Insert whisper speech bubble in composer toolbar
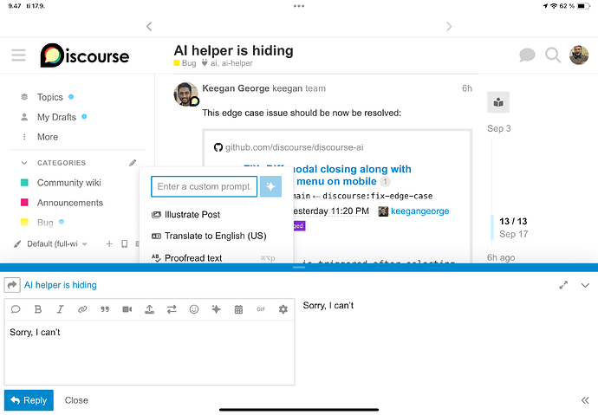Screen dimensions: 598x415 (x=16, y=309)
